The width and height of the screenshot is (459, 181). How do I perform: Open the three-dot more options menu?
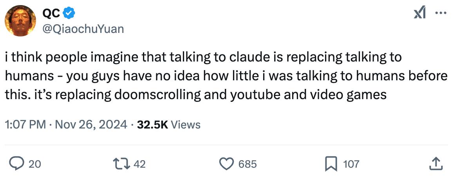441,13
